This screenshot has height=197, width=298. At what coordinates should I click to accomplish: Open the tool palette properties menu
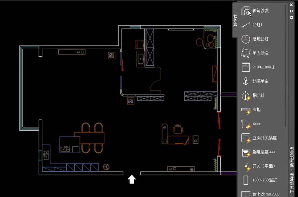pos(291,17)
